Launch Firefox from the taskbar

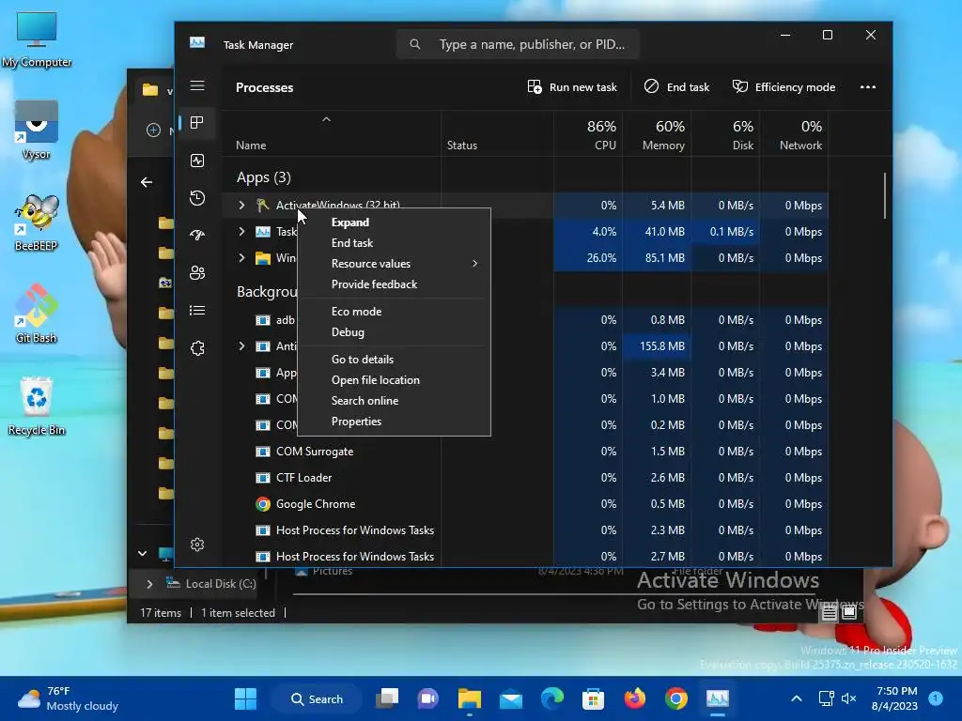[x=634, y=698]
